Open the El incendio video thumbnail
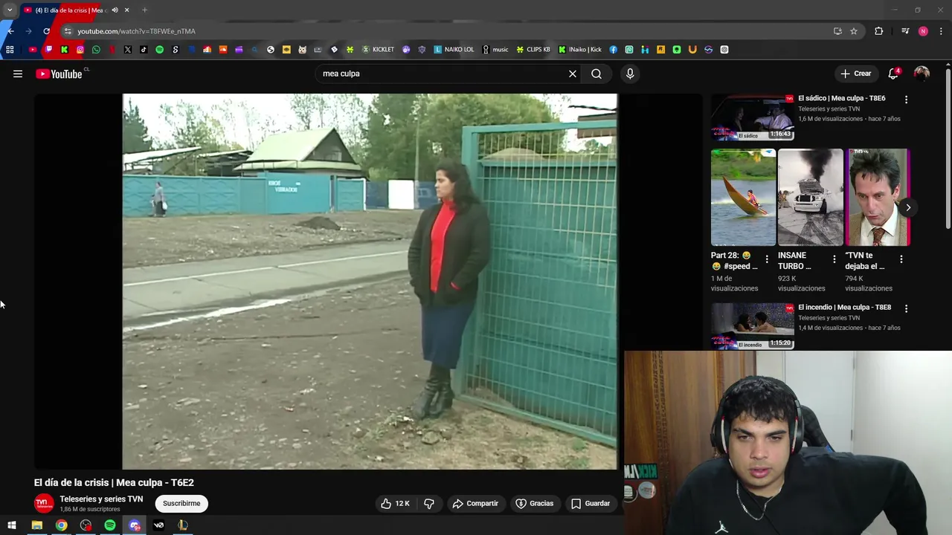952x535 pixels. click(x=752, y=325)
